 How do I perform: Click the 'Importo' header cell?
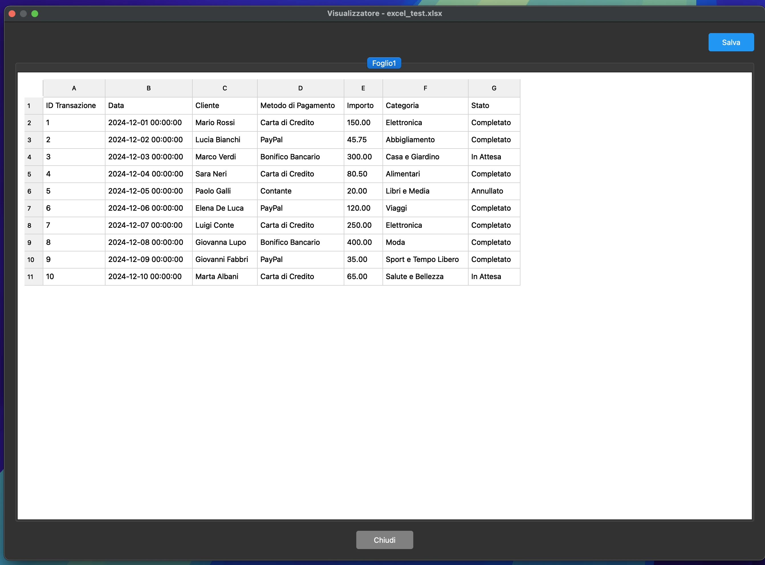363,105
